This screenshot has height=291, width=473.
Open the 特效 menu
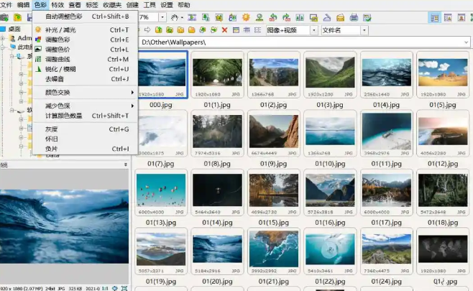(x=58, y=5)
